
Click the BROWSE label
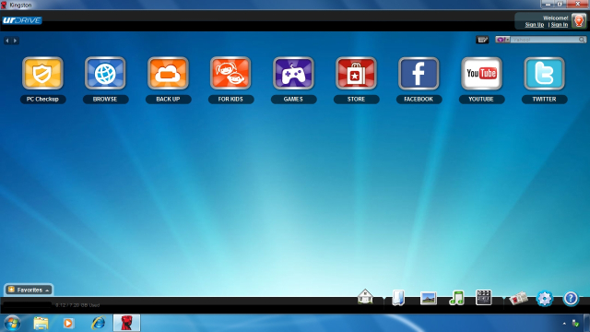click(105, 99)
